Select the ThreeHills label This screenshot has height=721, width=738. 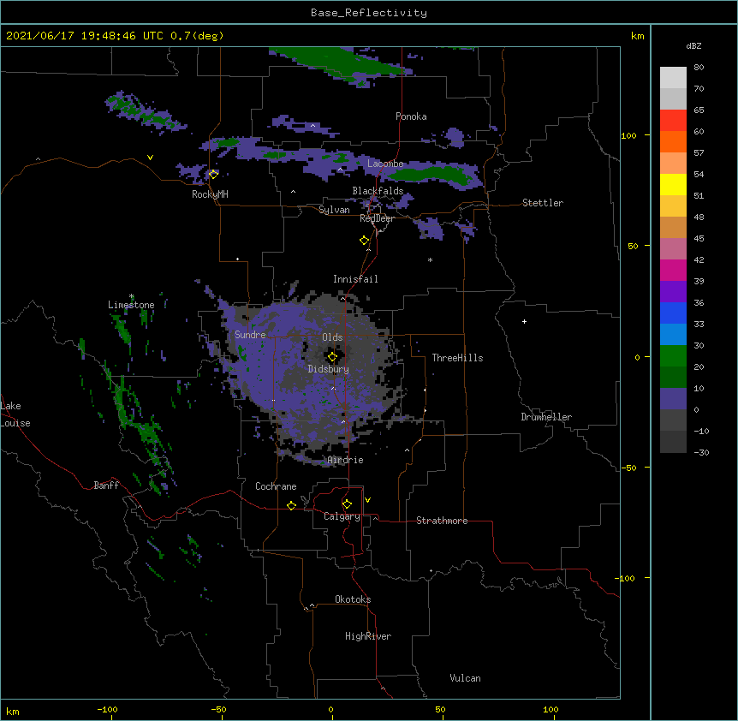(458, 358)
